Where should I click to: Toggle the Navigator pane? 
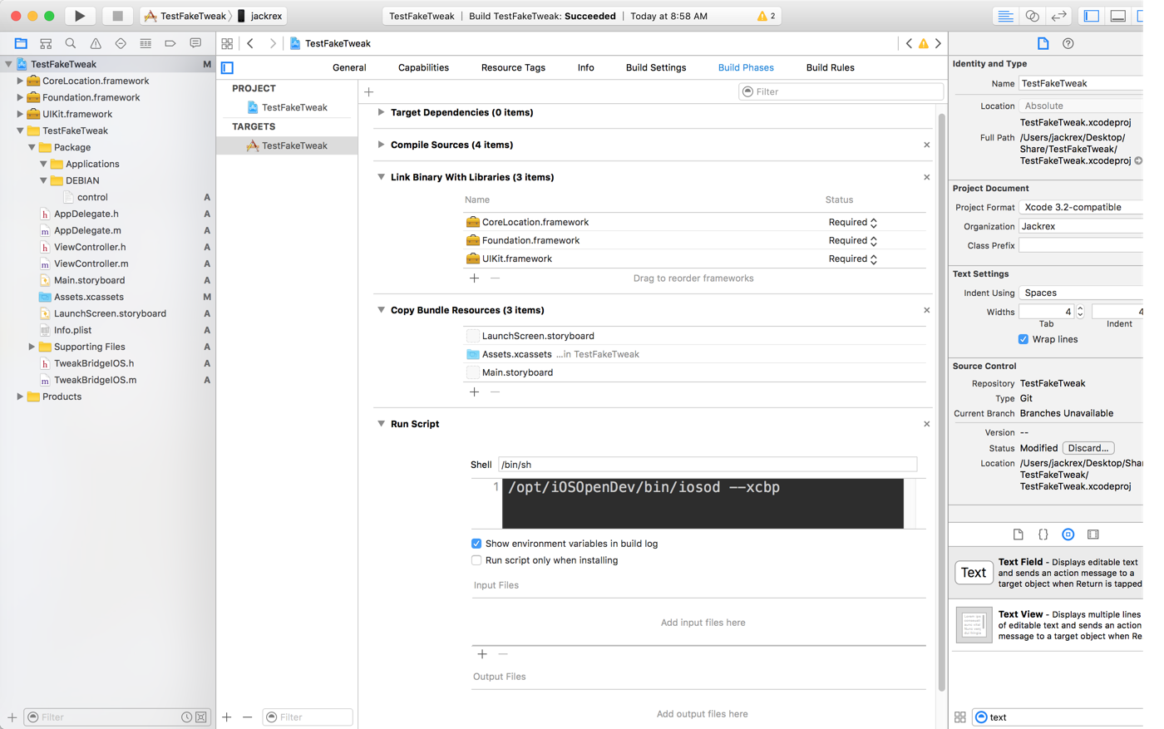[x=1092, y=16]
